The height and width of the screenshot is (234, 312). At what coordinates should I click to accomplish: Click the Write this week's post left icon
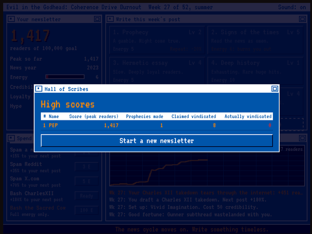click(x=110, y=19)
